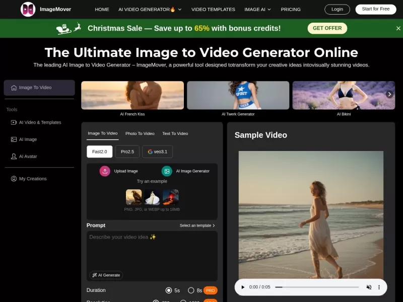Switch to the Photo To Video tab

click(140, 133)
